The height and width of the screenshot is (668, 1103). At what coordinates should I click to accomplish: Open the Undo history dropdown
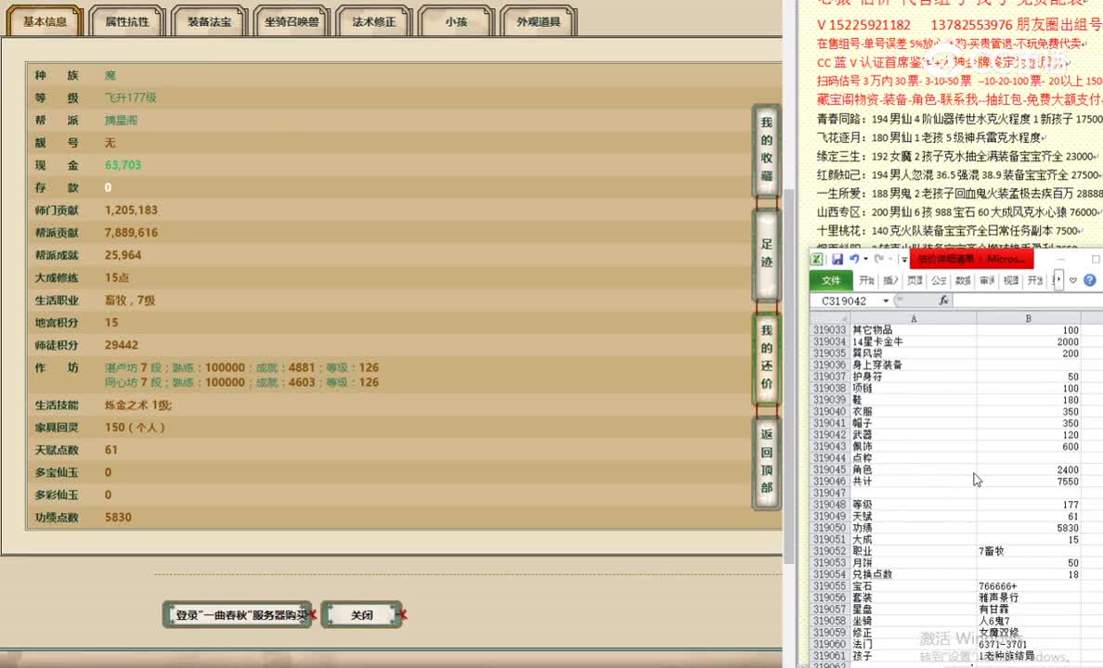(x=864, y=261)
